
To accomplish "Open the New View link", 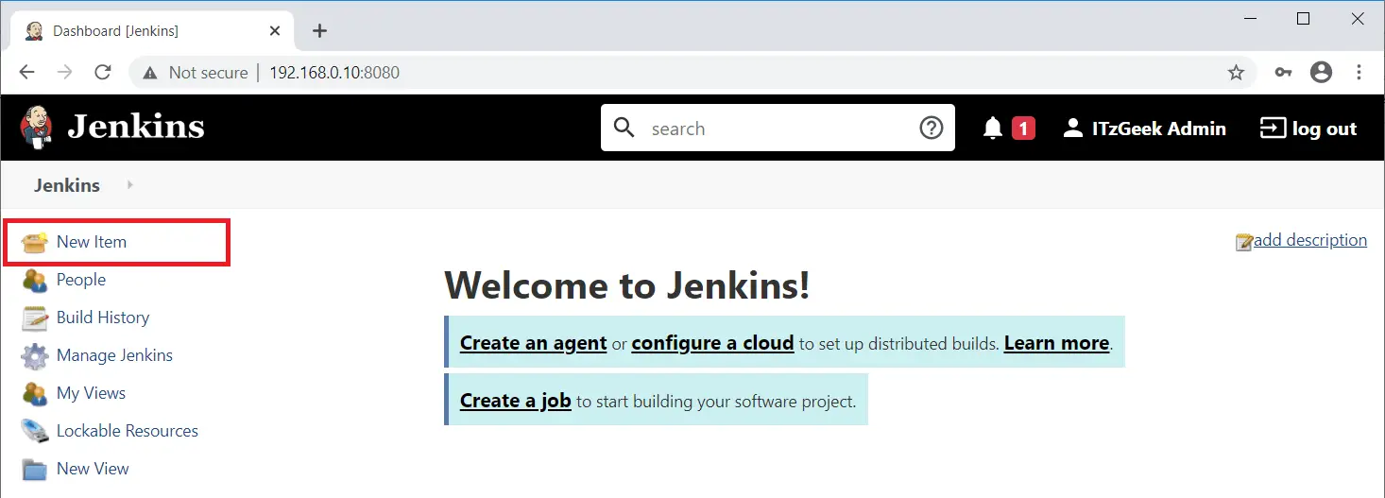I will tap(93, 469).
